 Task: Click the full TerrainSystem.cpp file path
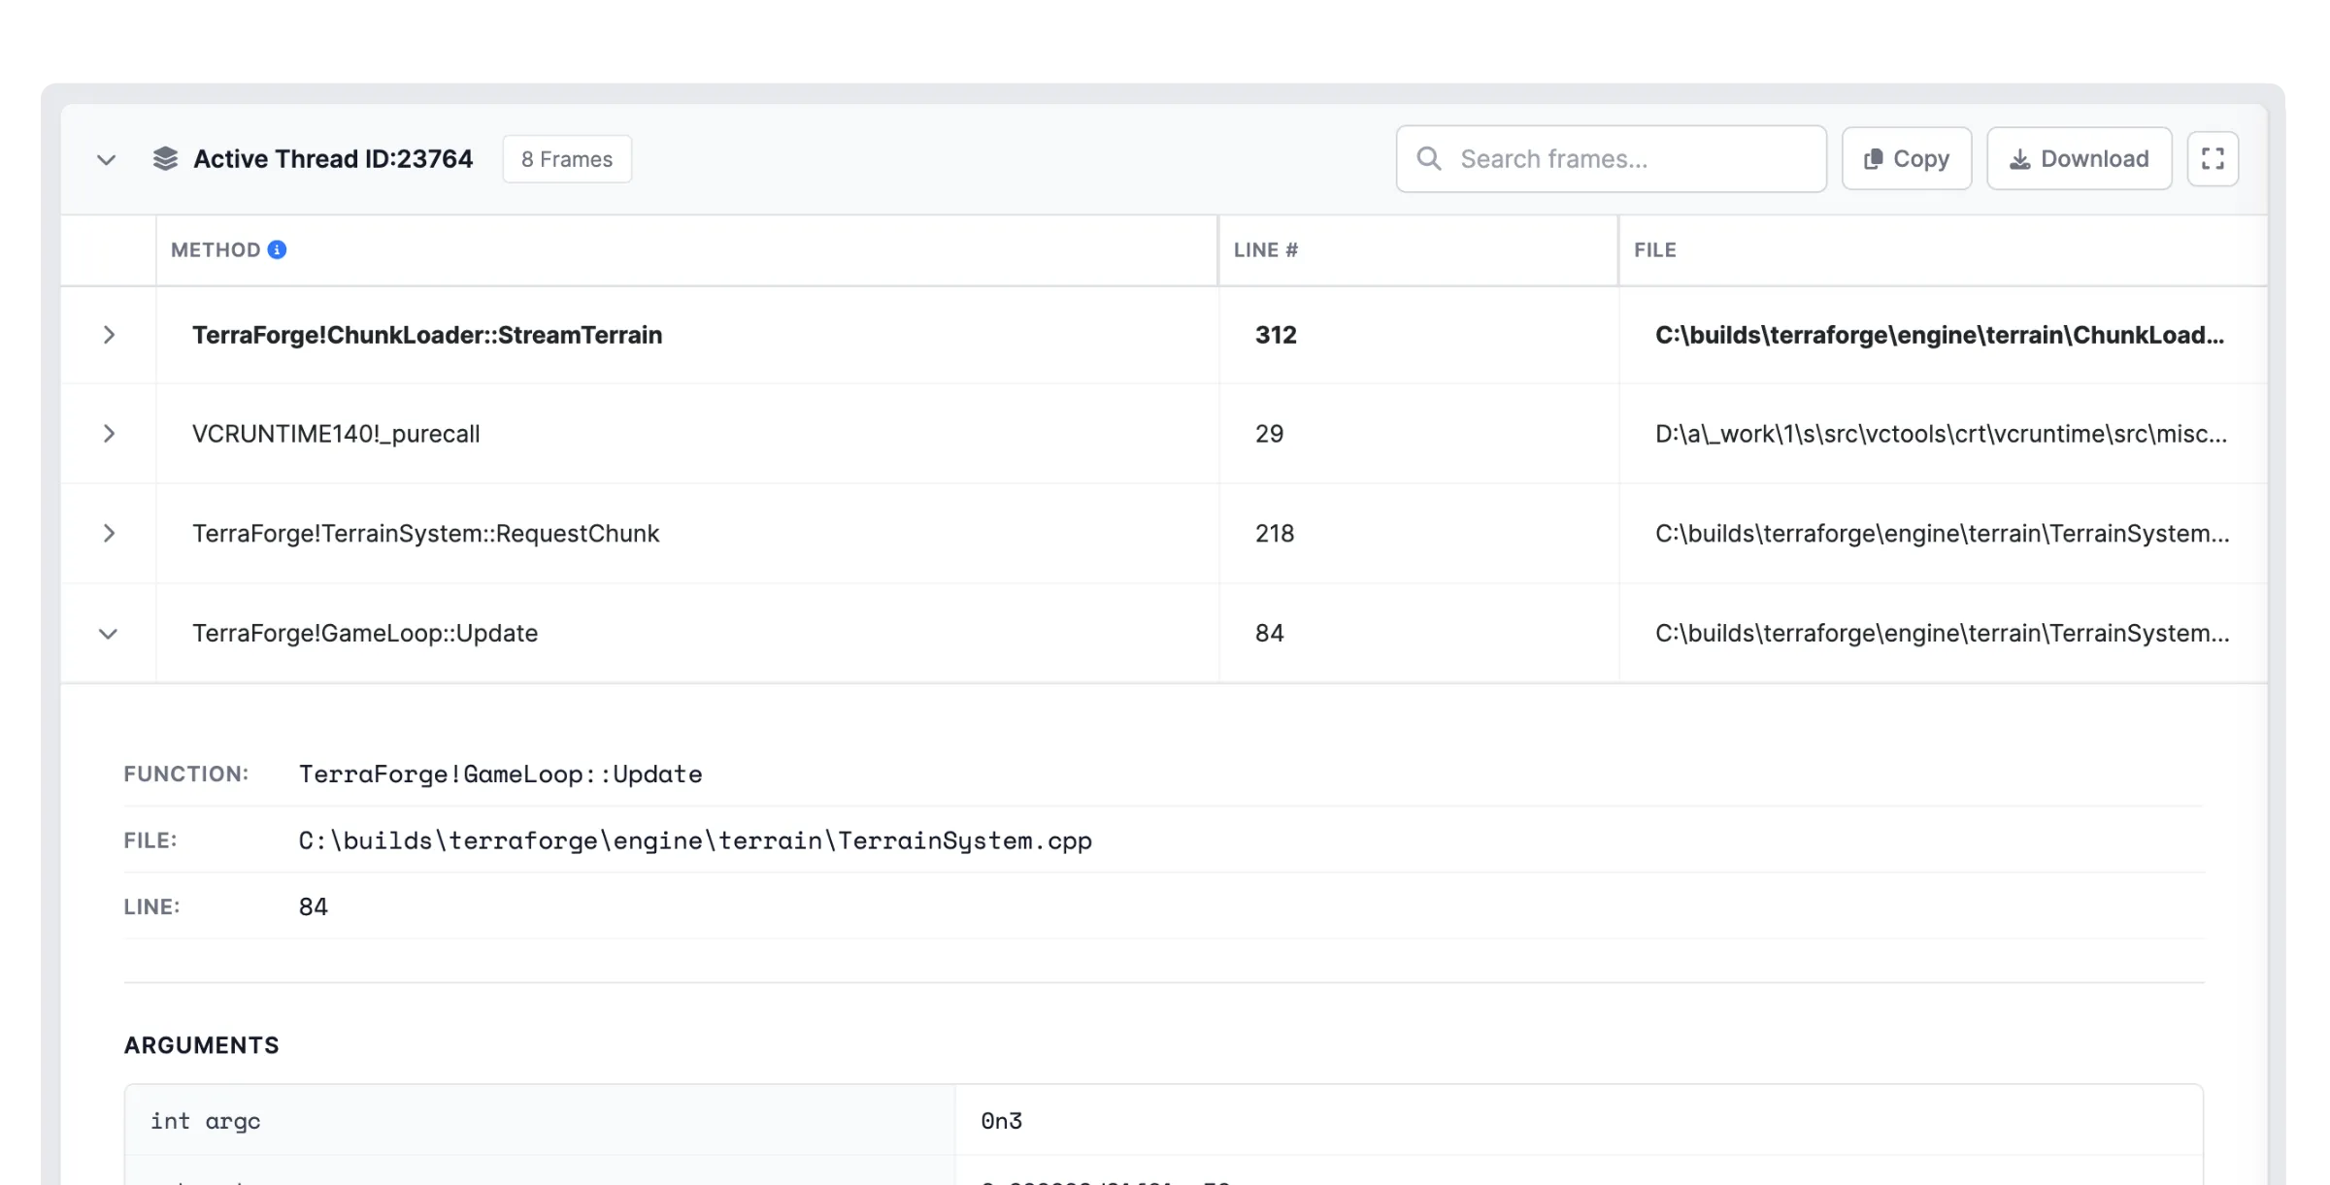(695, 840)
